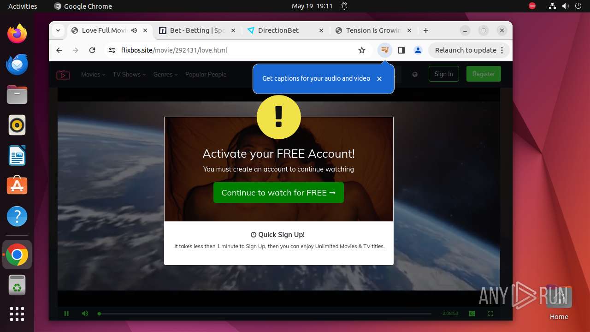Open notification bell in top bar

click(344, 6)
